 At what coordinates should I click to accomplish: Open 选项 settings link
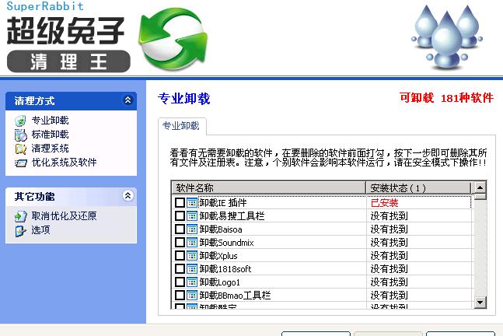point(40,230)
